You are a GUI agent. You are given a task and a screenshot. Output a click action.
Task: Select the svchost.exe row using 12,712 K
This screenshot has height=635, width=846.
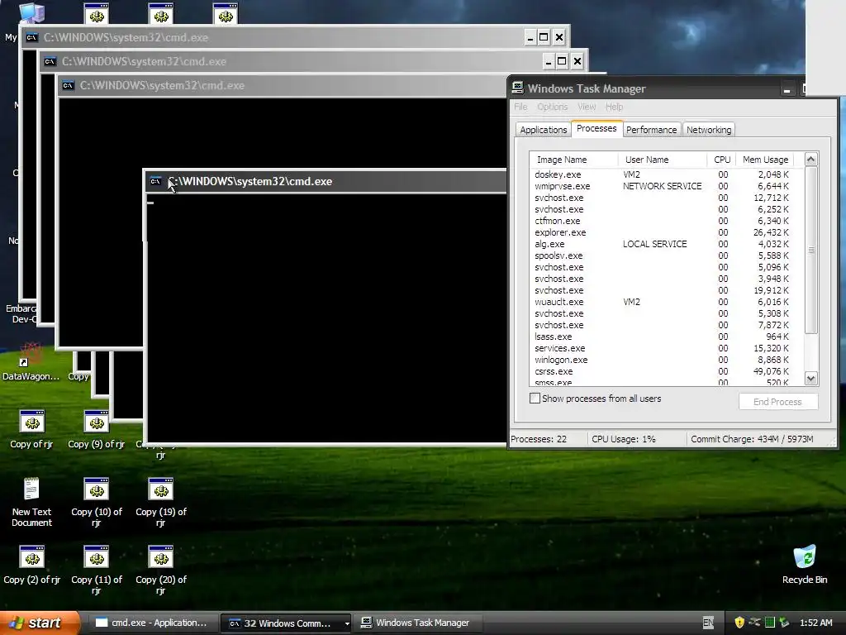662,198
